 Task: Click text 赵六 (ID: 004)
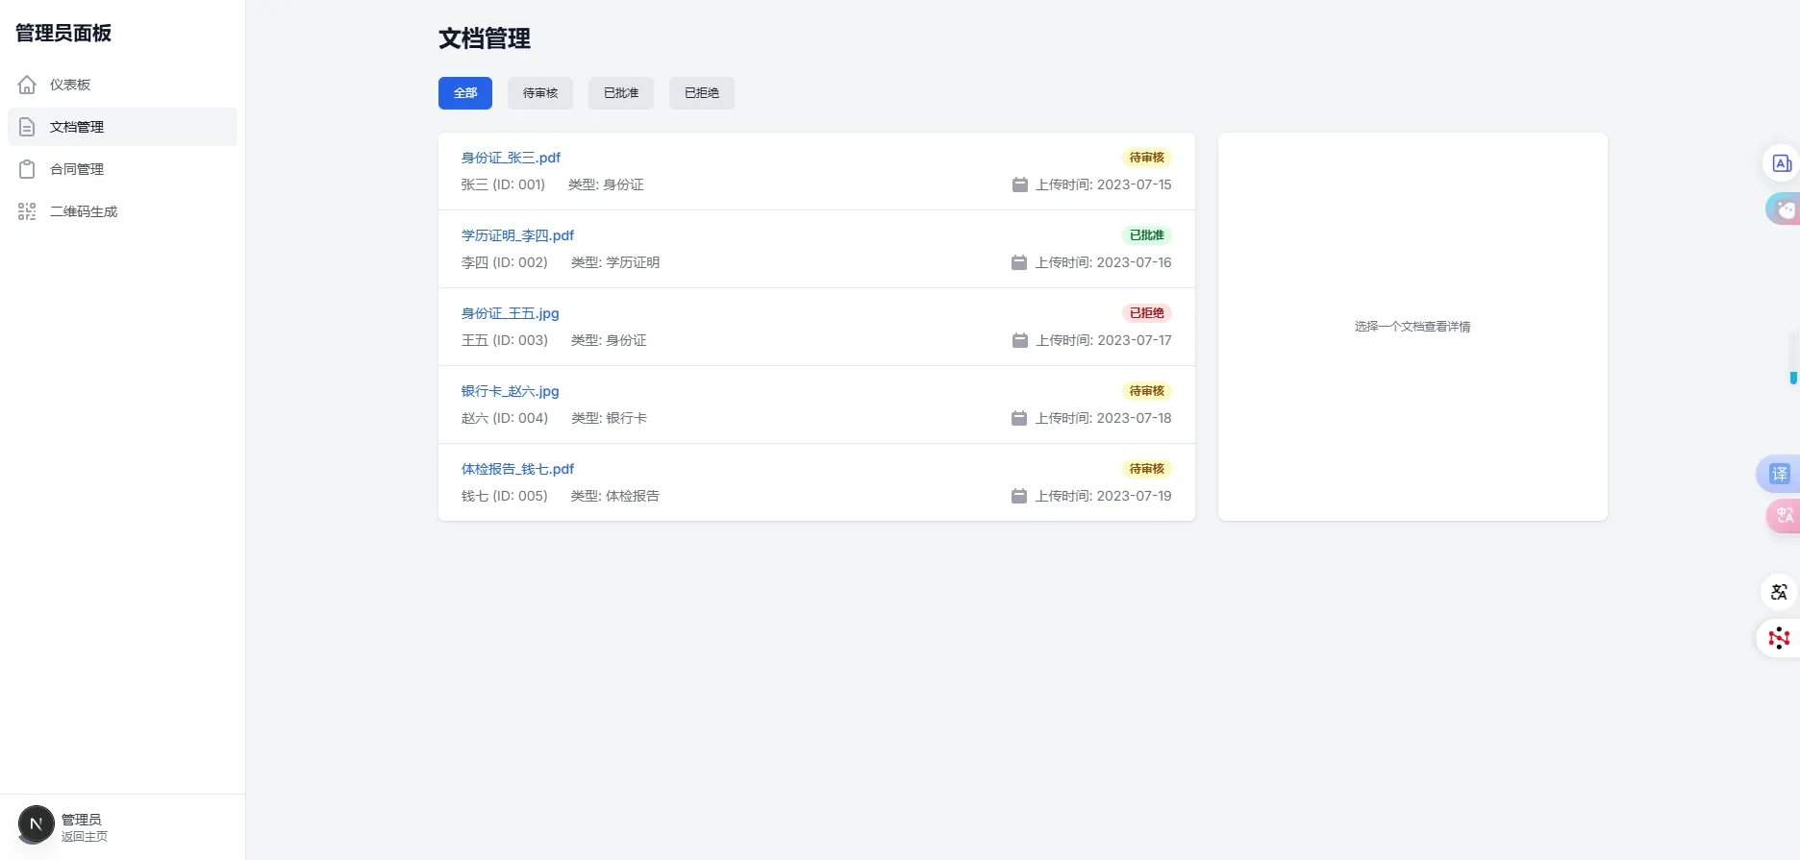(505, 418)
